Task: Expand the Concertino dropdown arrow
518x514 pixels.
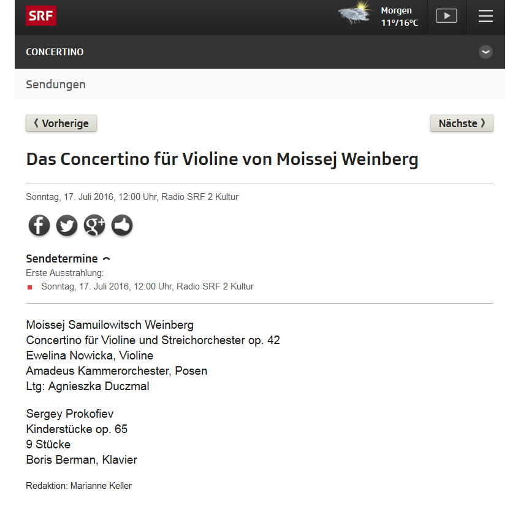Action: coord(486,52)
